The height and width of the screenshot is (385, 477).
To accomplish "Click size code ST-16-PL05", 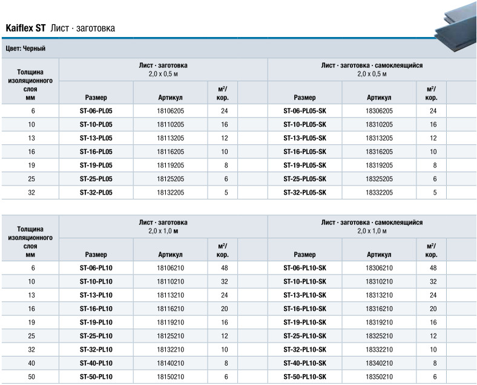I will (x=96, y=152).
